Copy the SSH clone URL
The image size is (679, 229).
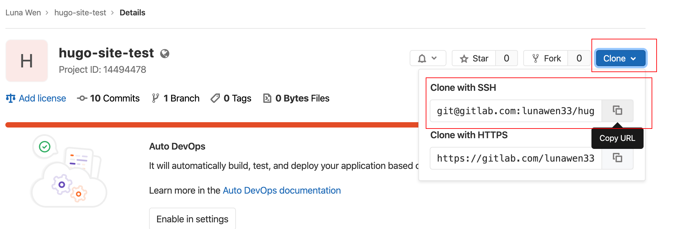coord(617,110)
